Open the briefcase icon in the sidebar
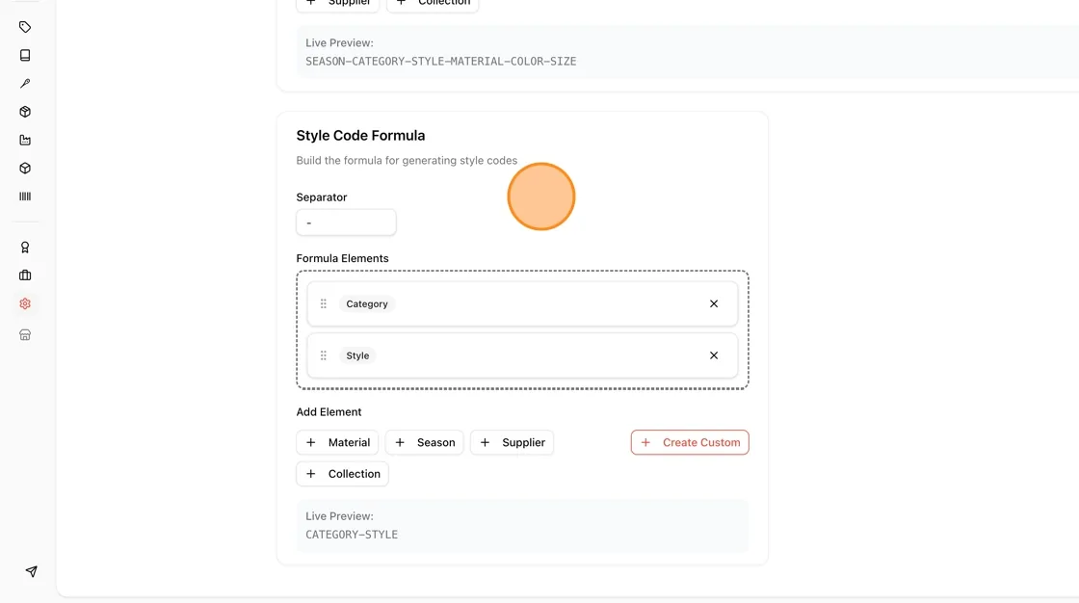The width and height of the screenshot is (1079, 603). tap(25, 275)
